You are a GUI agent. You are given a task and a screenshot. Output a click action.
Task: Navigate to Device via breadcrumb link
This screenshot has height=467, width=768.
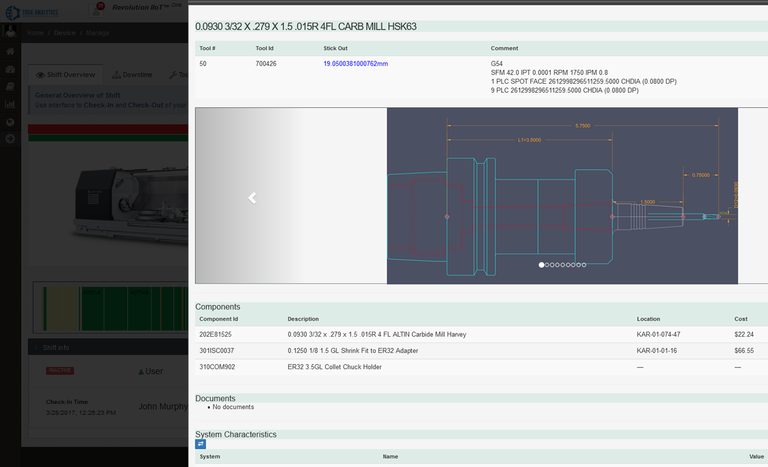coord(64,33)
